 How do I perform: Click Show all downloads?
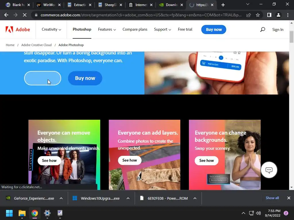tap(272, 198)
